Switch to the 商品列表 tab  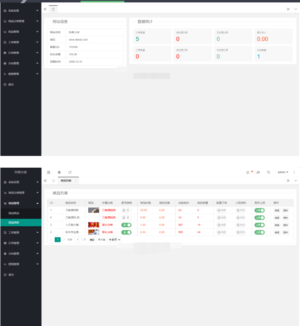(x=66, y=181)
